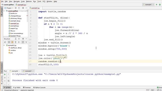Go up the stack trace in Run panel
Image resolution: width=162 pixels, height=91 pixels.
[x=8, y=74]
